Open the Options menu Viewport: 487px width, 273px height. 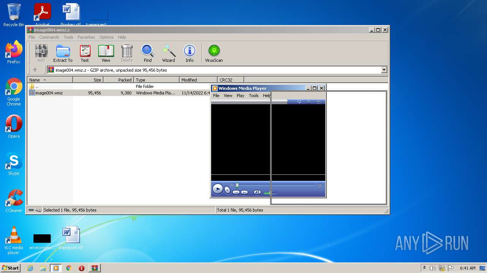(x=107, y=37)
